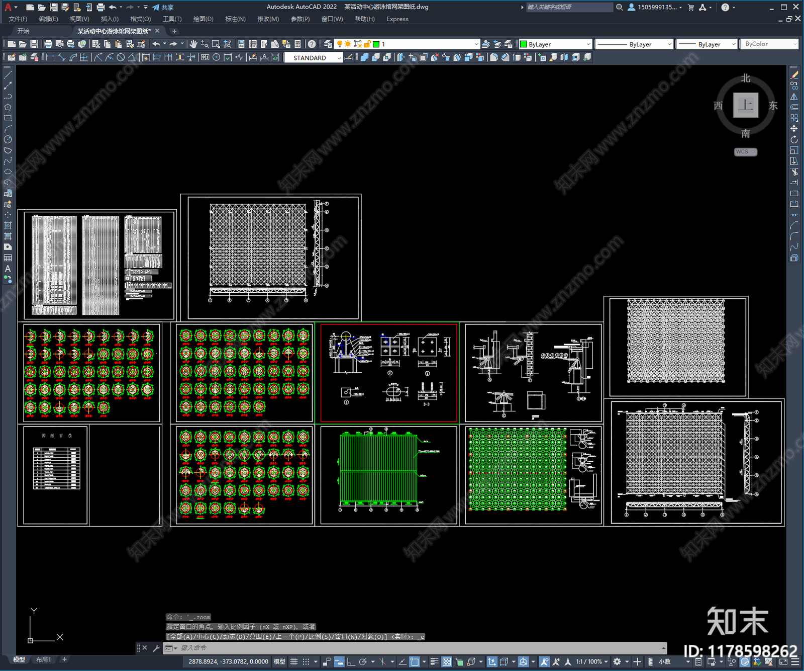Screen dimensions: 804x671
Task: Switch to the 布局1 layout tab
Action: tap(43, 659)
